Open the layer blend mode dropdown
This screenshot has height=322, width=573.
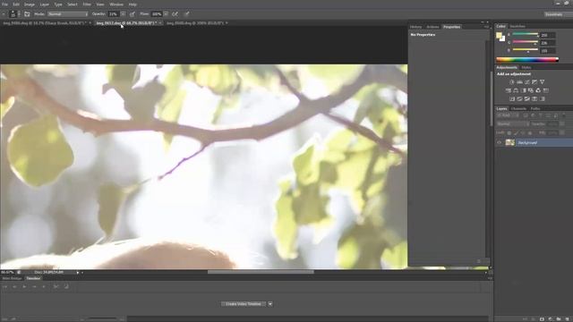(x=512, y=124)
